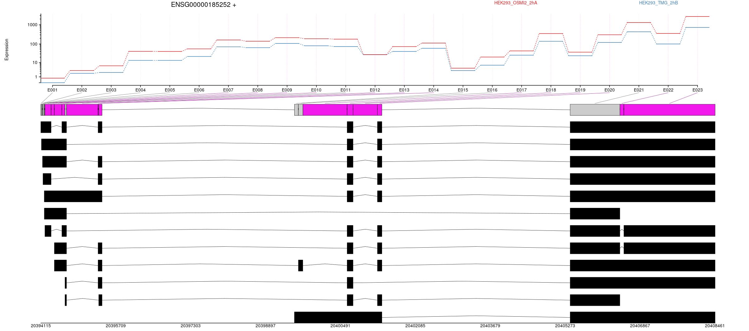Click genomic coordinate 20395709
This screenshot has height=331, width=749.
[115, 326]
